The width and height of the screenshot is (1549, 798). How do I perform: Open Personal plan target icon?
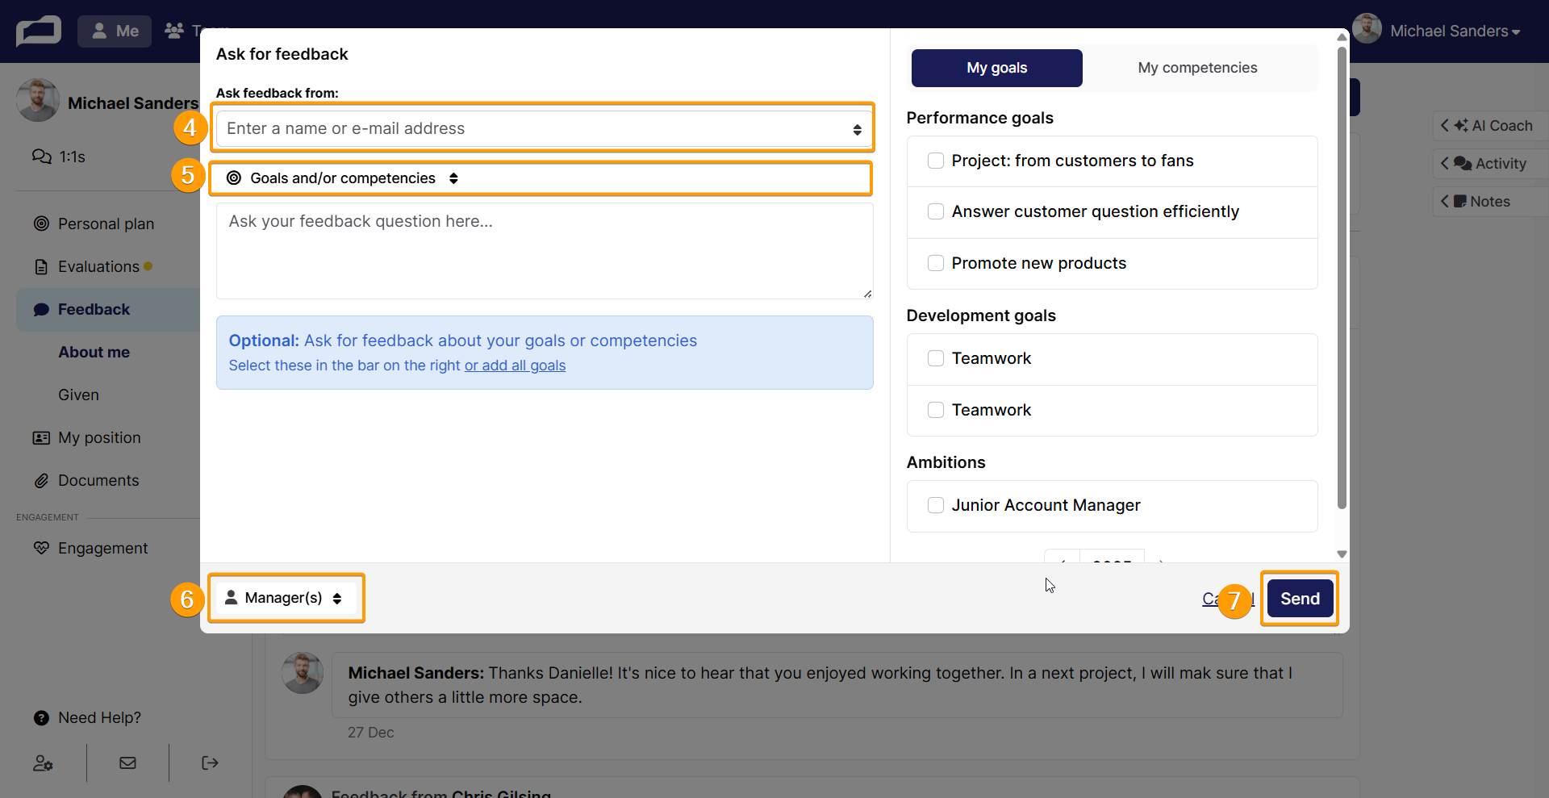pyautogui.click(x=41, y=224)
